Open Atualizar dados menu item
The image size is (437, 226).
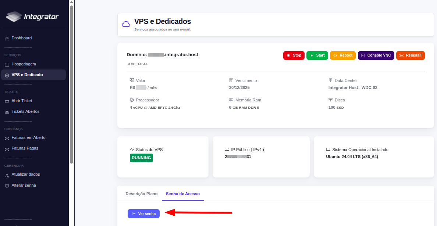click(x=25, y=175)
